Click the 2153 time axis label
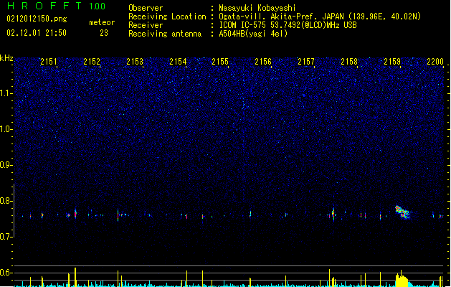Image resolution: width=451 pixels, height=287 pixels. pyautogui.click(x=135, y=62)
